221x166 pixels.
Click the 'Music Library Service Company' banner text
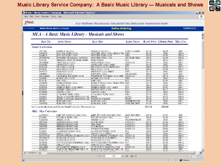[x=54, y=28]
